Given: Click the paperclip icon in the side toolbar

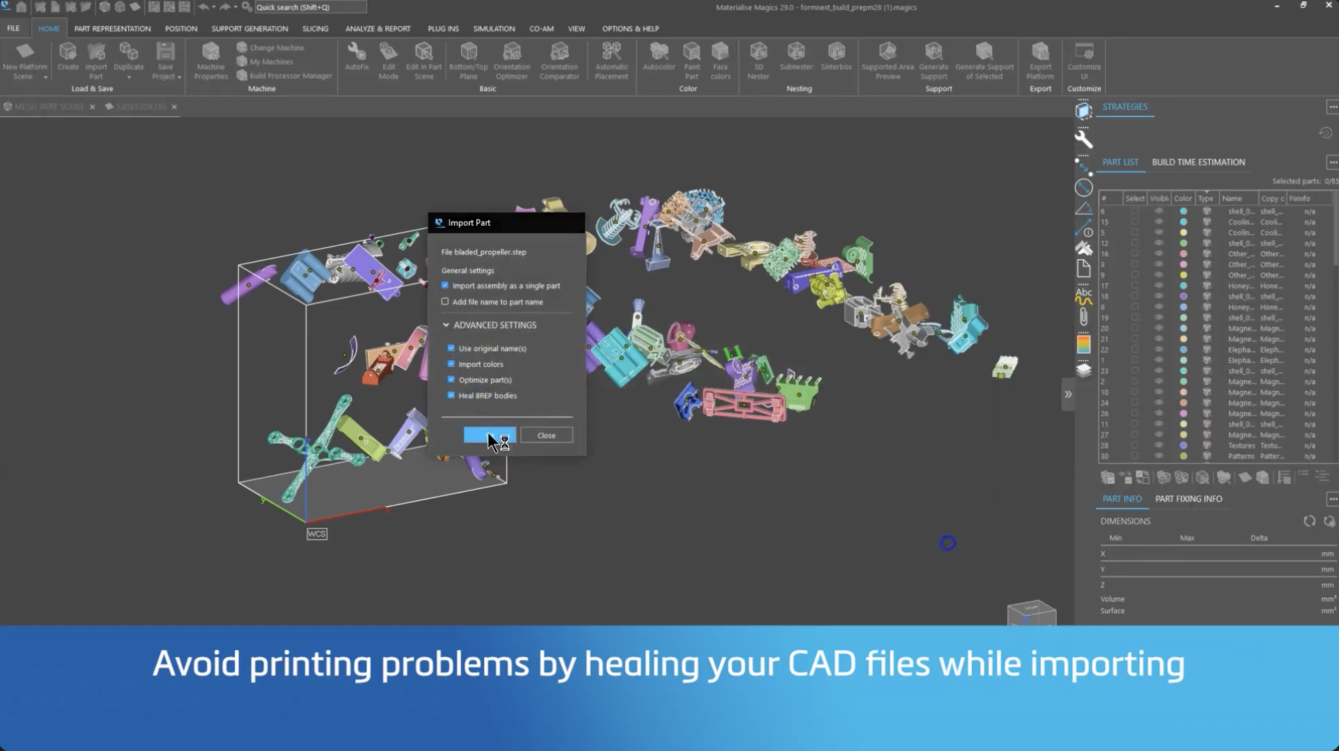Looking at the screenshot, I should (1083, 317).
